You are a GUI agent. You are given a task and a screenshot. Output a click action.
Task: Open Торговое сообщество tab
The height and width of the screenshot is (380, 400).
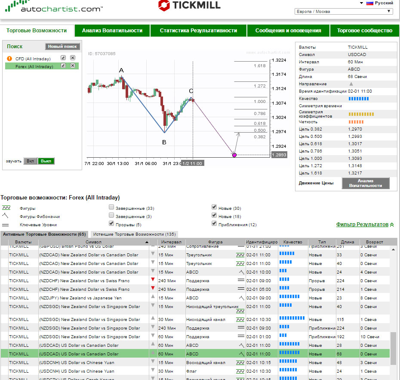(x=365, y=31)
